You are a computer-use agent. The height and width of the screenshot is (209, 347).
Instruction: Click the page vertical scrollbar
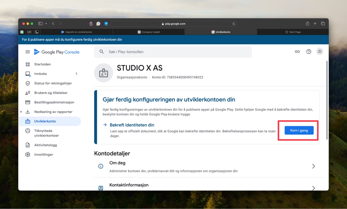click(x=327, y=100)
